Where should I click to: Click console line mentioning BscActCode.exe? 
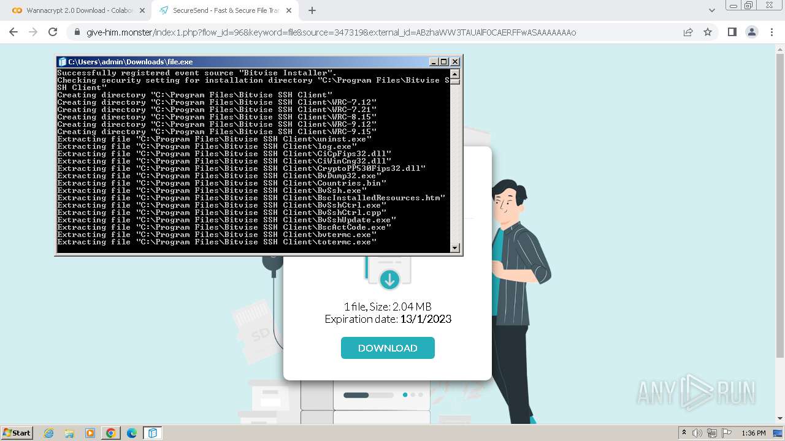click(224, 227)
